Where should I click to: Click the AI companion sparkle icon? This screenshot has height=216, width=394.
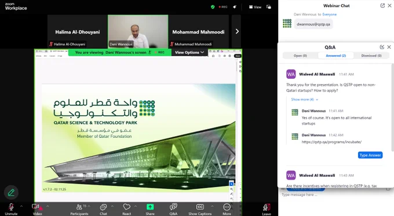235,7
